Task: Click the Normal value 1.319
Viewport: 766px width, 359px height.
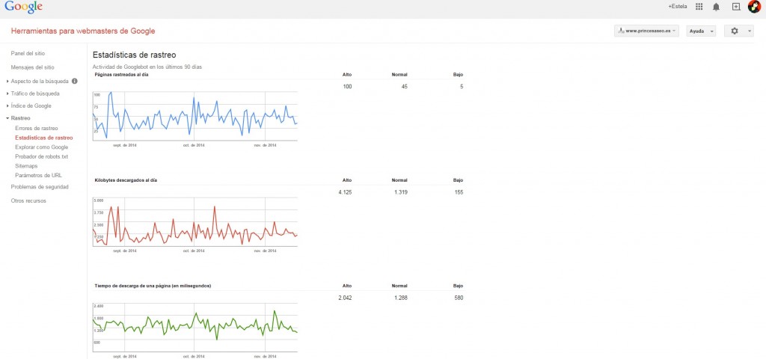Action: click(x=401, y=192)
